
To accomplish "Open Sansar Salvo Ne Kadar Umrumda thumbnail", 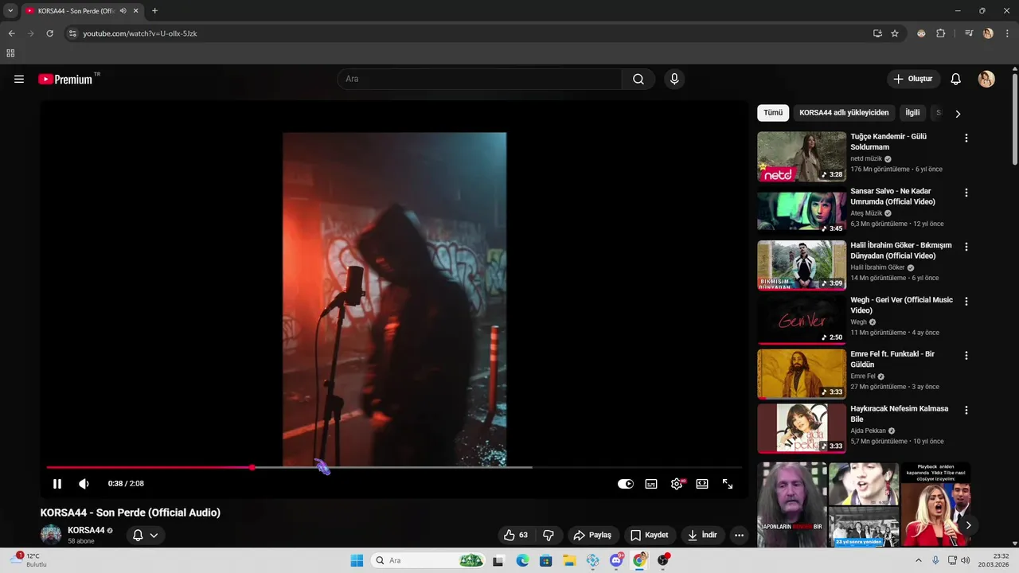I will tap(802, 211).
